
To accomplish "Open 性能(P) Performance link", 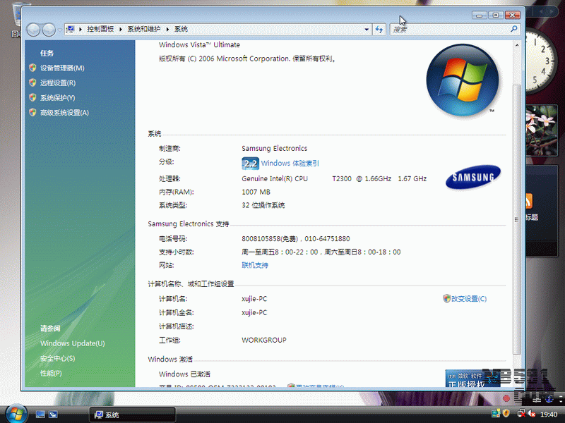I will coord(51,373).
